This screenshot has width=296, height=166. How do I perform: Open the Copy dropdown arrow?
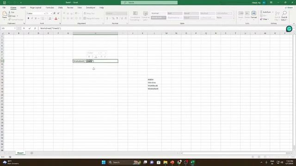pos(18,16)
